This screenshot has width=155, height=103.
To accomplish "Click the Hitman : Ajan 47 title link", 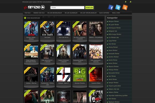I will (64, 83).
